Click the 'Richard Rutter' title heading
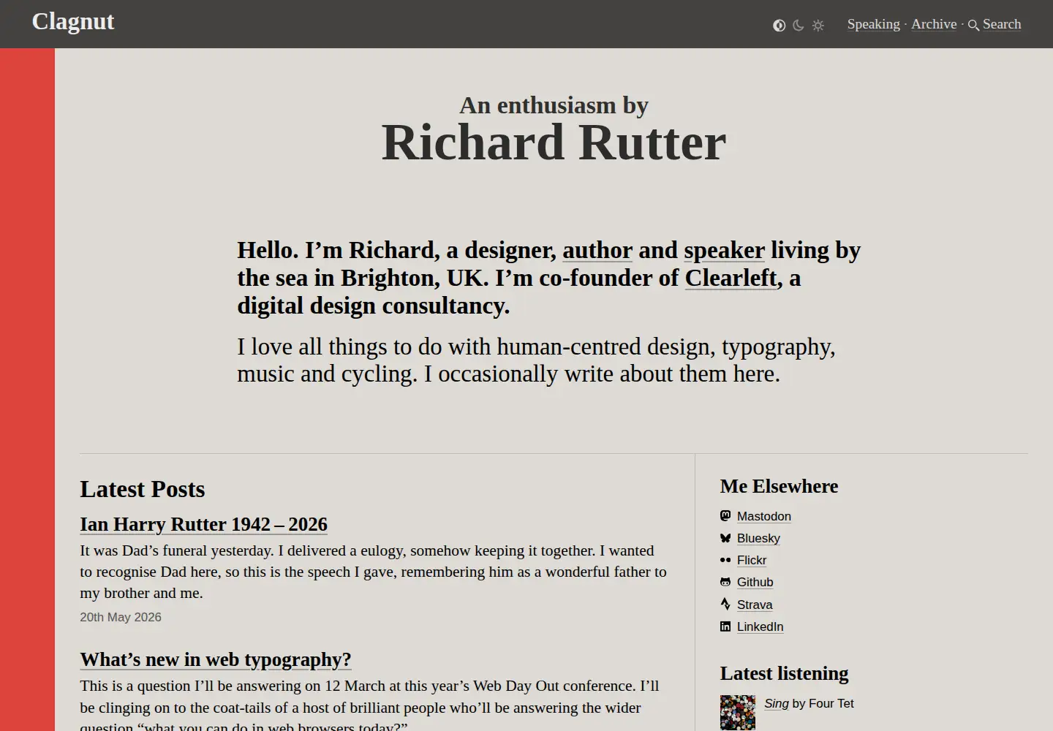The image size is (1053, 731). (554, 143)
